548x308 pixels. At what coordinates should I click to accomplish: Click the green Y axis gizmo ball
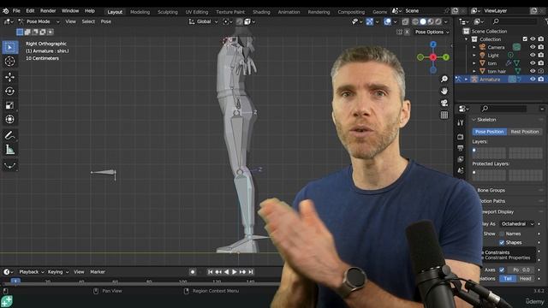pos(446,57)
